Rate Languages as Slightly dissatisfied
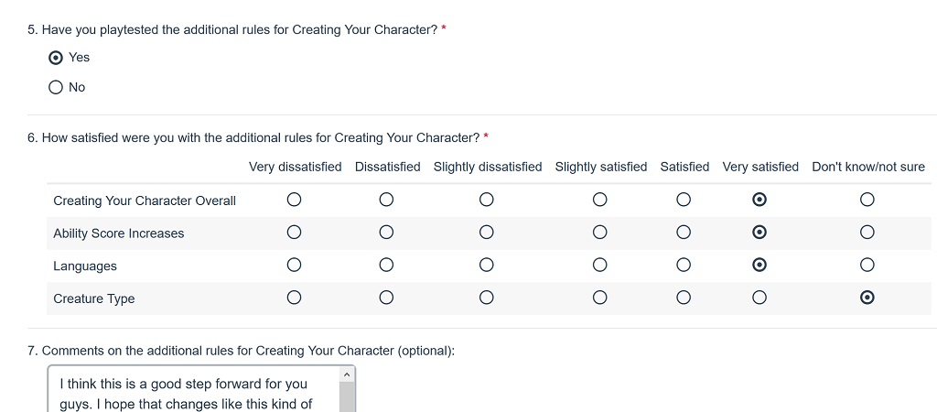The width and height of the screenshot is (937, 412). tap(487, 265)
